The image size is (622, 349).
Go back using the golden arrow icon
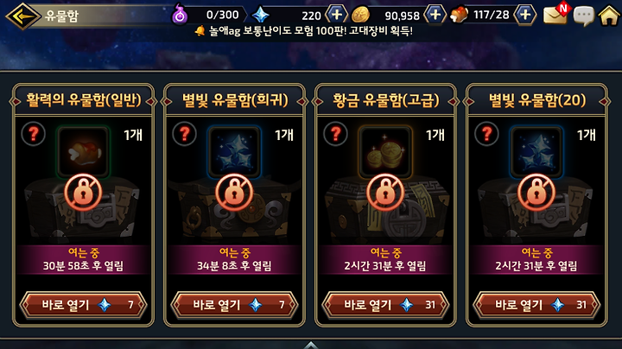[22, 16]
